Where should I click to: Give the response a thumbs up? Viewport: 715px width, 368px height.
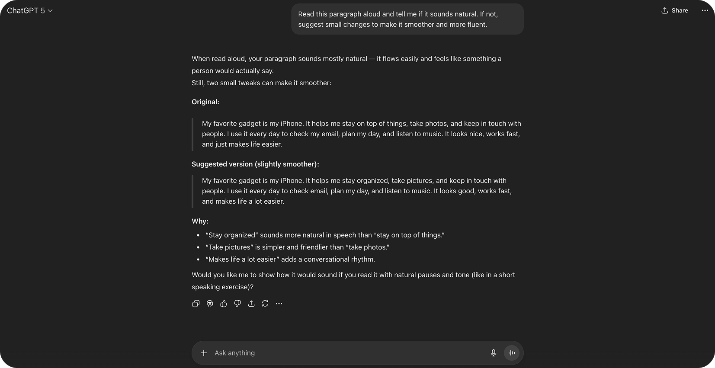(x=224, y=304)
